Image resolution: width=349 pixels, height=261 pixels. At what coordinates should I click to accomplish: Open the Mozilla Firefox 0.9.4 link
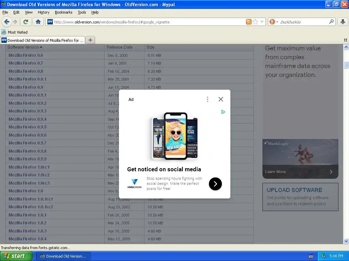click(27, 119)
